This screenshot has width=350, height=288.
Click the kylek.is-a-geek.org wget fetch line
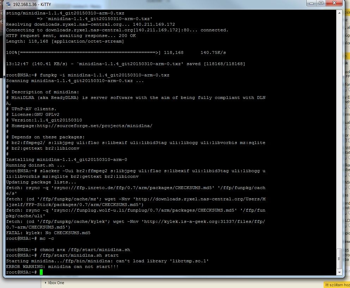[x=135, y=224]
